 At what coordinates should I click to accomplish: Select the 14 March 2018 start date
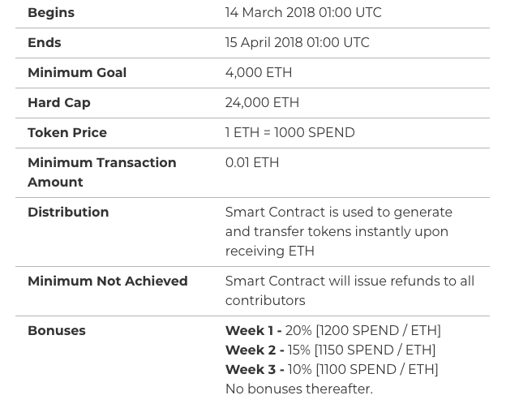(302, 13)
